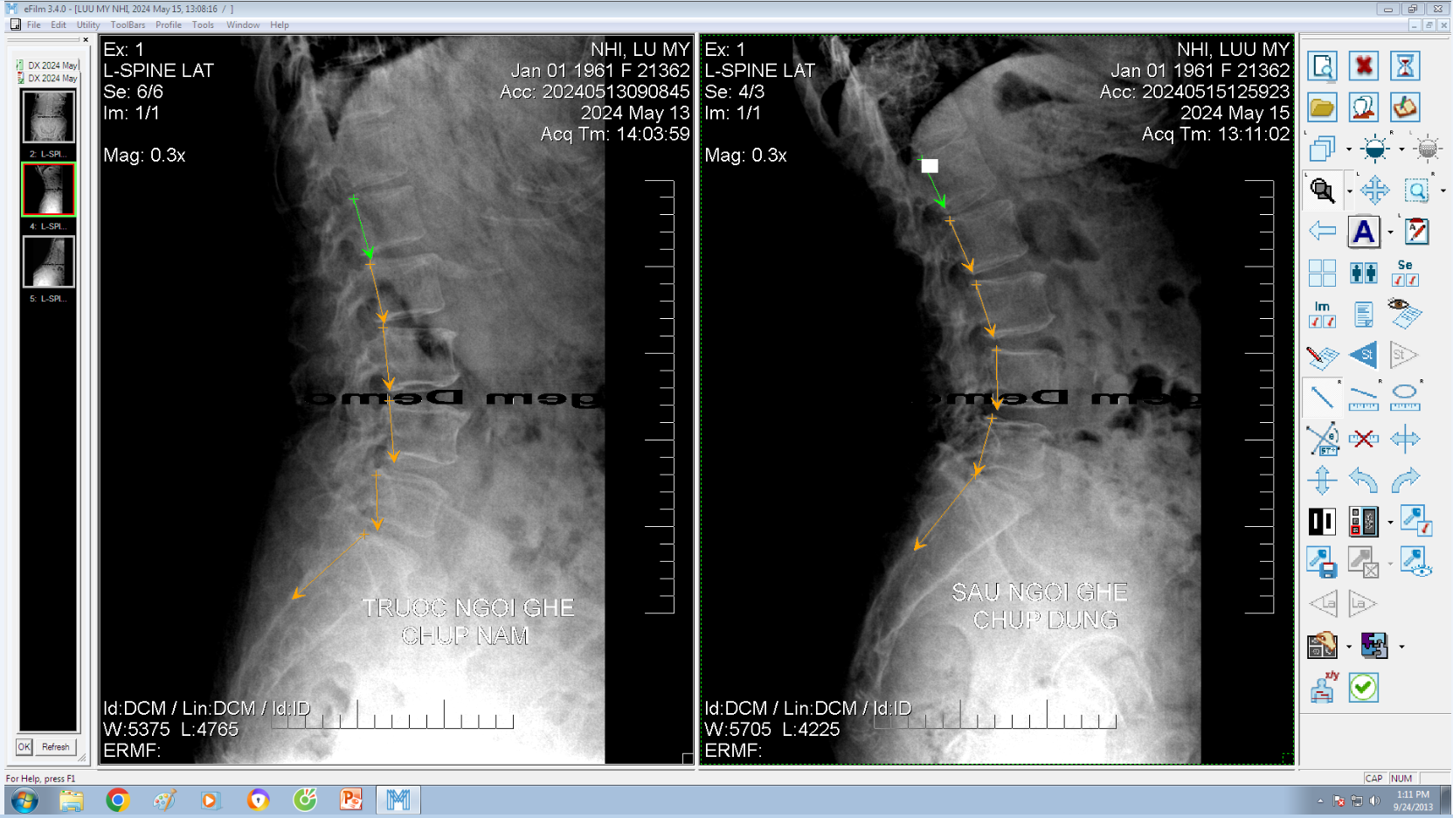Flip image horizontally using the double-arrow icon

(1404, 439)
